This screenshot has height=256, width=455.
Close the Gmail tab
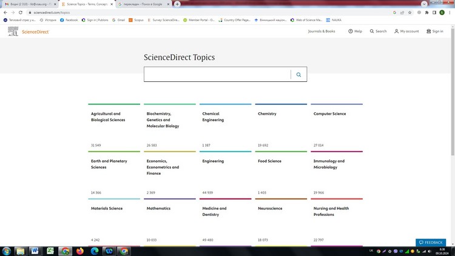(x=55, y=4)
